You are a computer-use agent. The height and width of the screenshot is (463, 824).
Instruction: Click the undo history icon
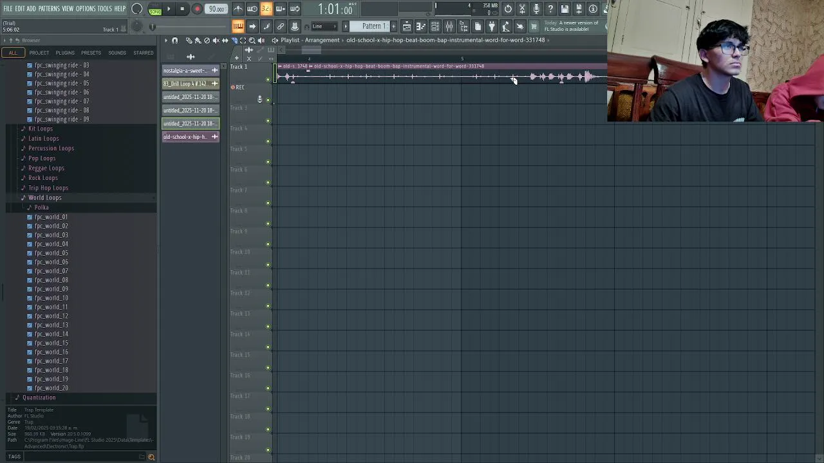point(508,9)
